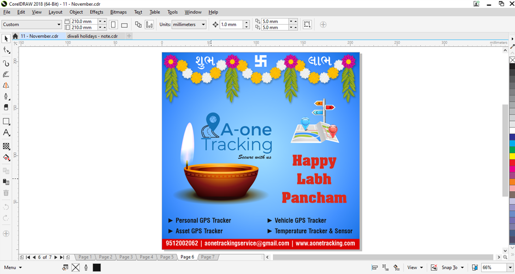
Task: Click the alignment guides icon in status bar
Action: [x=375, y=268]
